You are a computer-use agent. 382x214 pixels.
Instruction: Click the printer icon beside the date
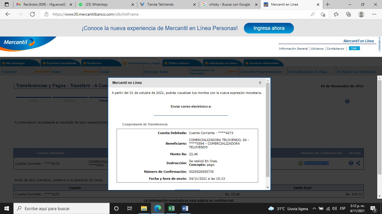pyautogui.click(x=347, y=101)
